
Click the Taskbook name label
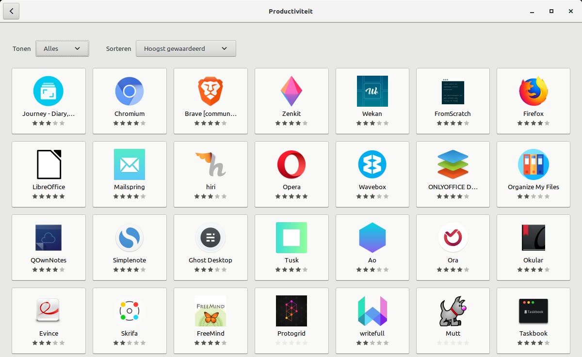533,334
